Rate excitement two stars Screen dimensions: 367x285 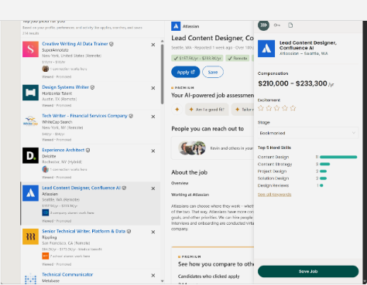[x=269, y=108]
